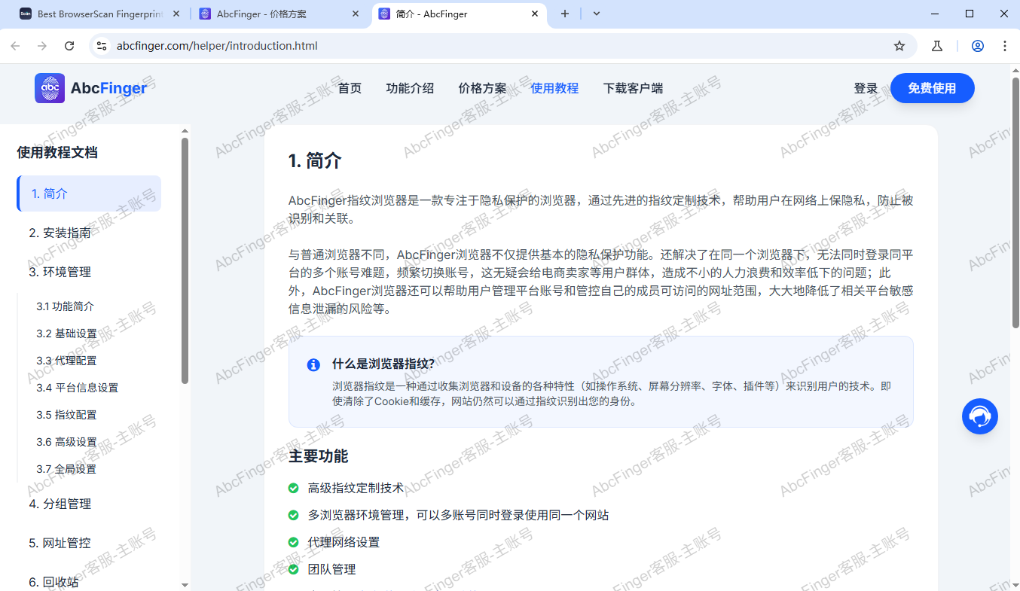
Task: Bookmark this page with the star icon
Action: pos(899,46)
